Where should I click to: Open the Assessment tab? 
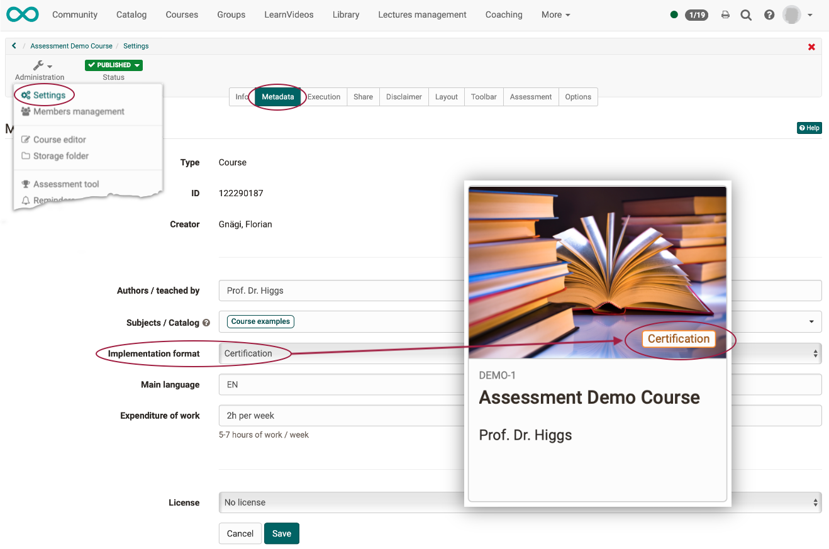(530, 97)
